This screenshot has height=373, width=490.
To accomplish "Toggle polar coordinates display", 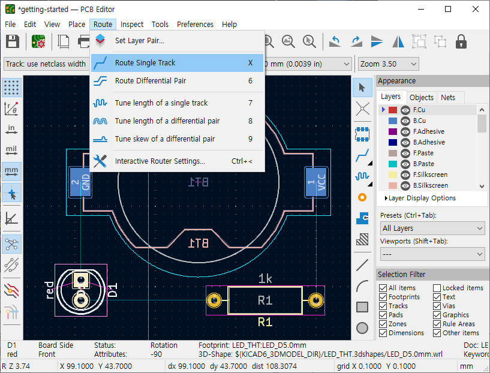I will [x=11, y=109].
